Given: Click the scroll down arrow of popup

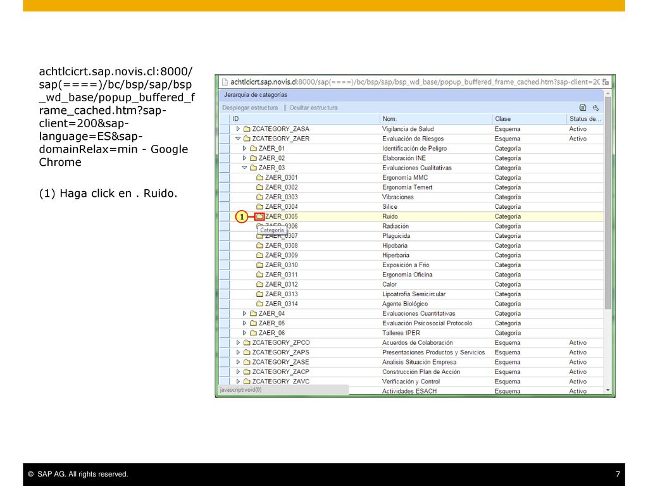Looking at the screenshot, I should 607,390.
